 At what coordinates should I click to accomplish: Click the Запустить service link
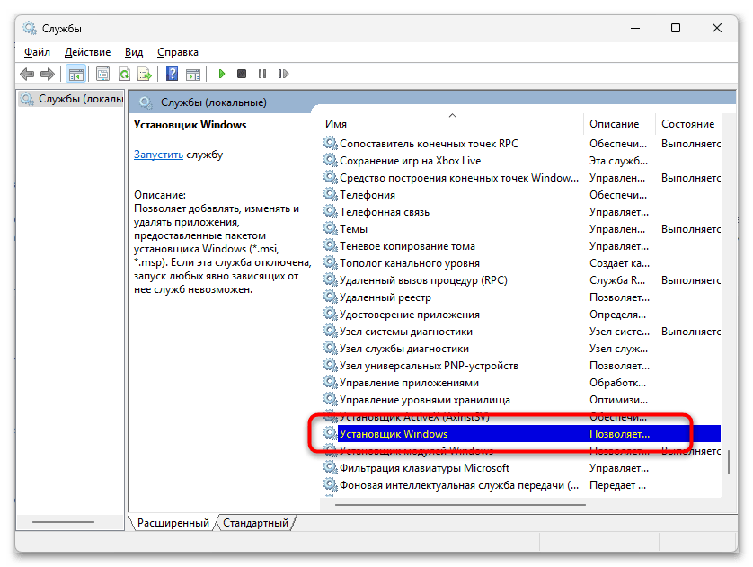coord(158,155)
